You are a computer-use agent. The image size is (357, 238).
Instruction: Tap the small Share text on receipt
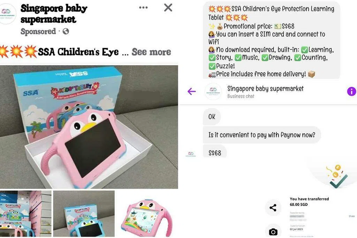coord(351,216)
